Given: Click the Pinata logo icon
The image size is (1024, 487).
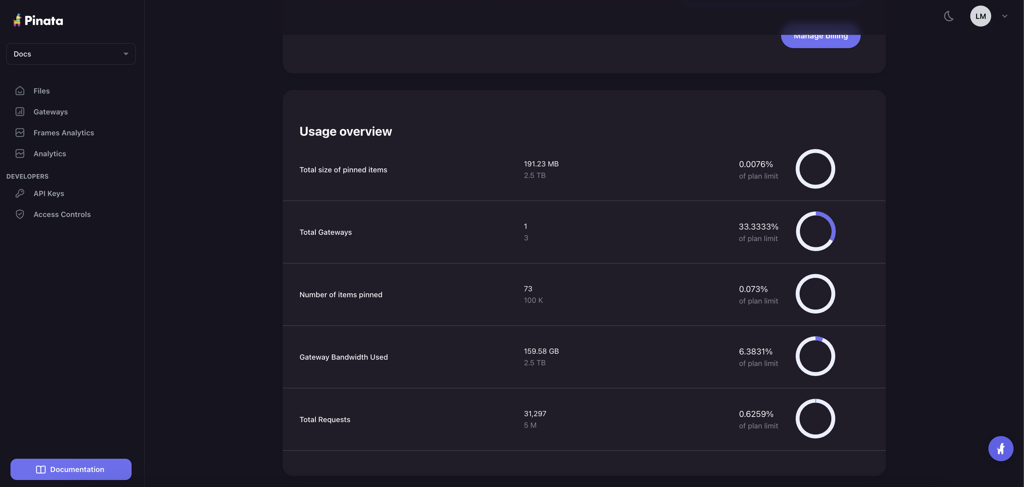Looking at the screenshot, I should [17, 20].
